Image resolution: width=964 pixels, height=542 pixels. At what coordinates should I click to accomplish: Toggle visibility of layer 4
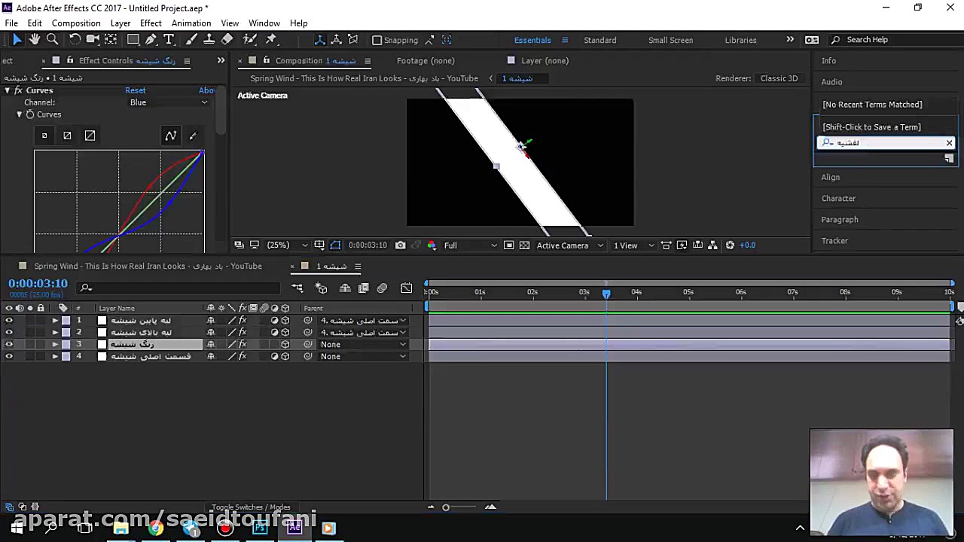(x=9, y=357)
